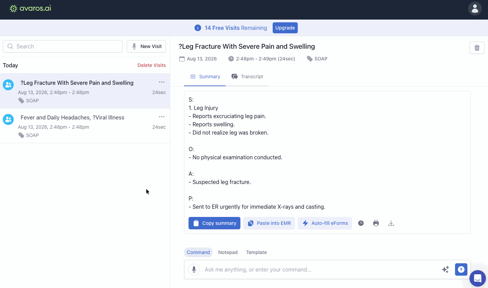Switch to the Summary tab
Image resolution: width=488 pixels, height=288 pixels.
pyautogui.click(x=205, y=77)
